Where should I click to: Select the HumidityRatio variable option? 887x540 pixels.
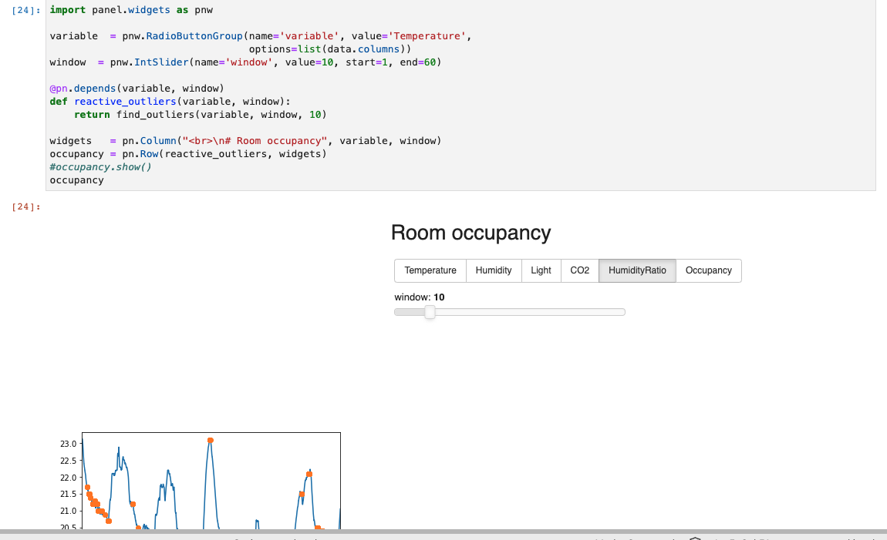pos(636,270)
